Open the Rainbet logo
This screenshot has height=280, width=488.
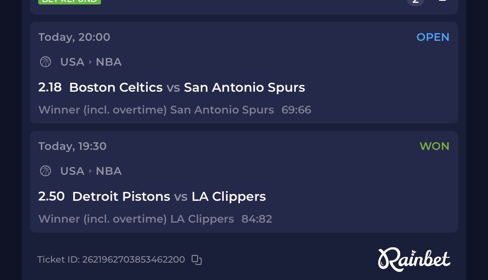click(x=414, y=259)
